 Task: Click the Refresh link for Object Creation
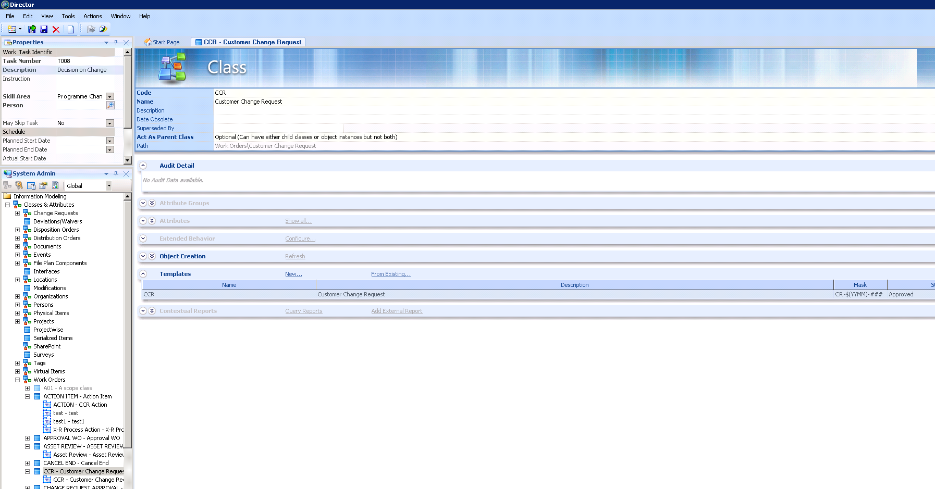pos(295,256)
